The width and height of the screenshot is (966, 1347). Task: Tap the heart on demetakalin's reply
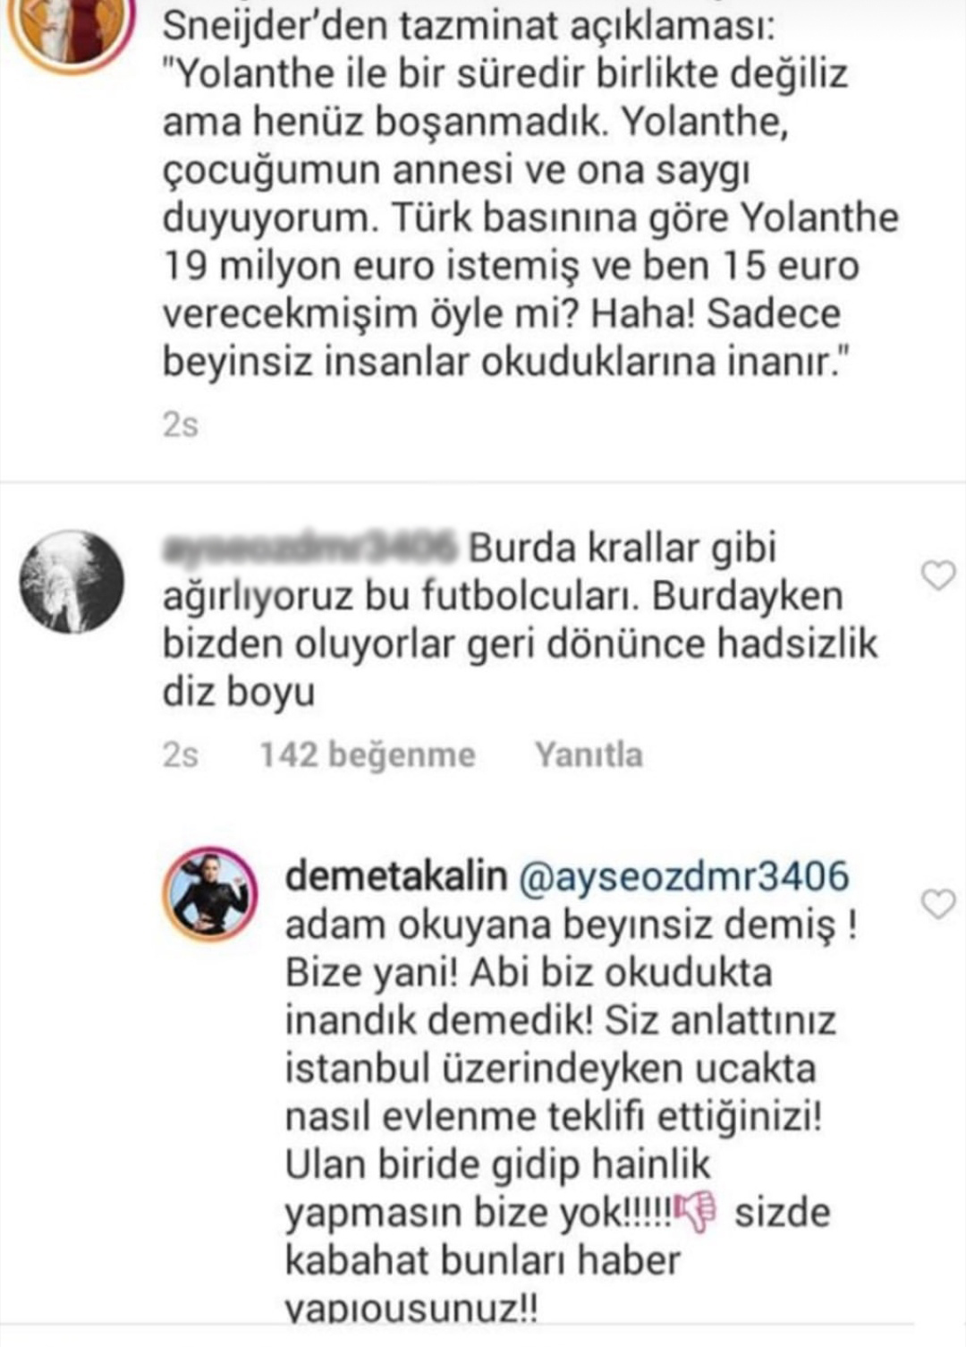coord(938,905)
